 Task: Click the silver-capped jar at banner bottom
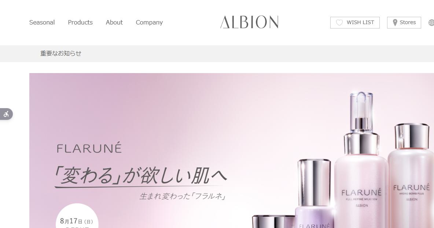[x=273, y=222]
